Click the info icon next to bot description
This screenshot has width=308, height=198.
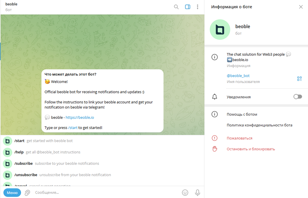[x=214, y=57]
